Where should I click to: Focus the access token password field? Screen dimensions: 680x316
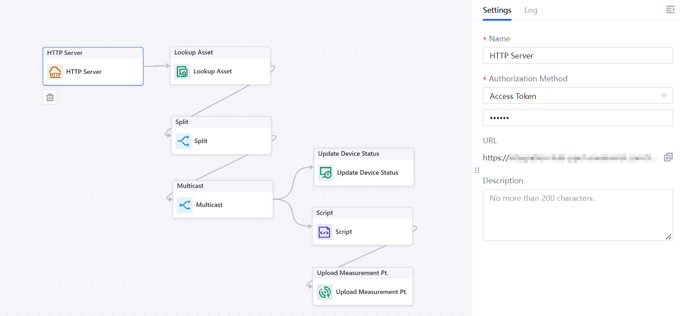coord(577,118)
